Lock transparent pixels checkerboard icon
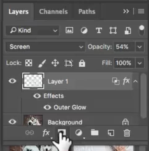Screen dimensions: 149x151 pos(29,63)
